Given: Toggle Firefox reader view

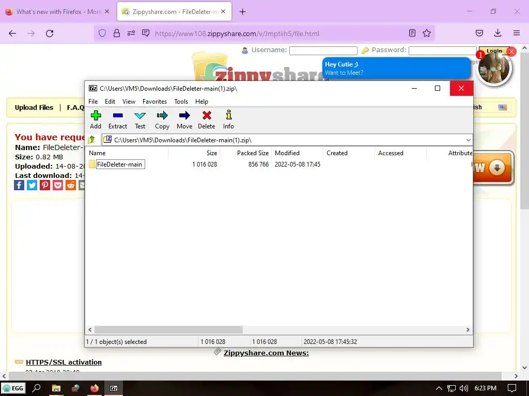Looking at the screenshot, I should pyautogui.click(x=412, y=33).
